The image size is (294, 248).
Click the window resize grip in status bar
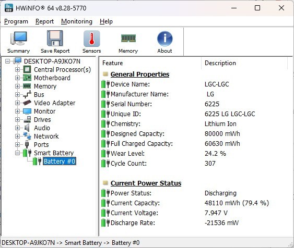pyautogui.click(x=291, y=244)
